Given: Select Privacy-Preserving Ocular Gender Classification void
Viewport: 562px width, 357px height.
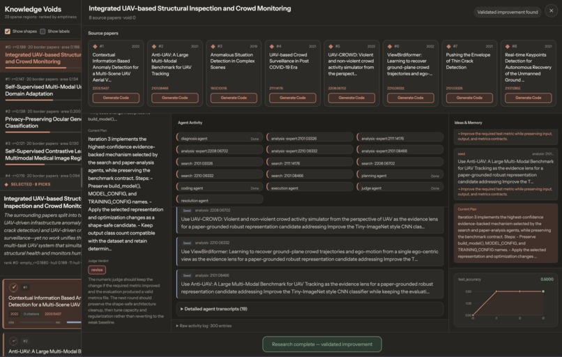Looking at the screenshot, I should [x=41, y=120].
